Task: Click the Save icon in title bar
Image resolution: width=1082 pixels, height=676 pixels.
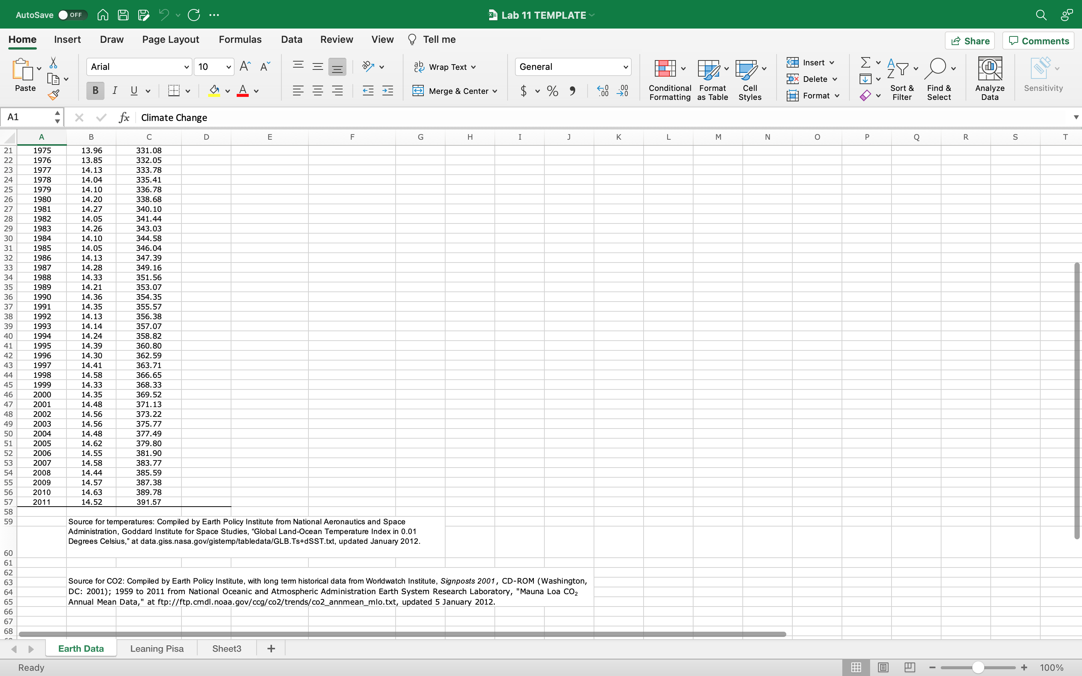Action: [123, 15]
